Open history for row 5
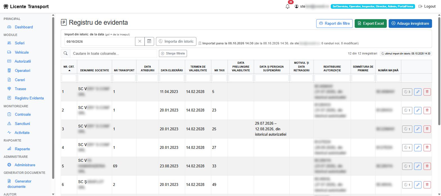Screen dimensions: 441x196 [407, 166]
